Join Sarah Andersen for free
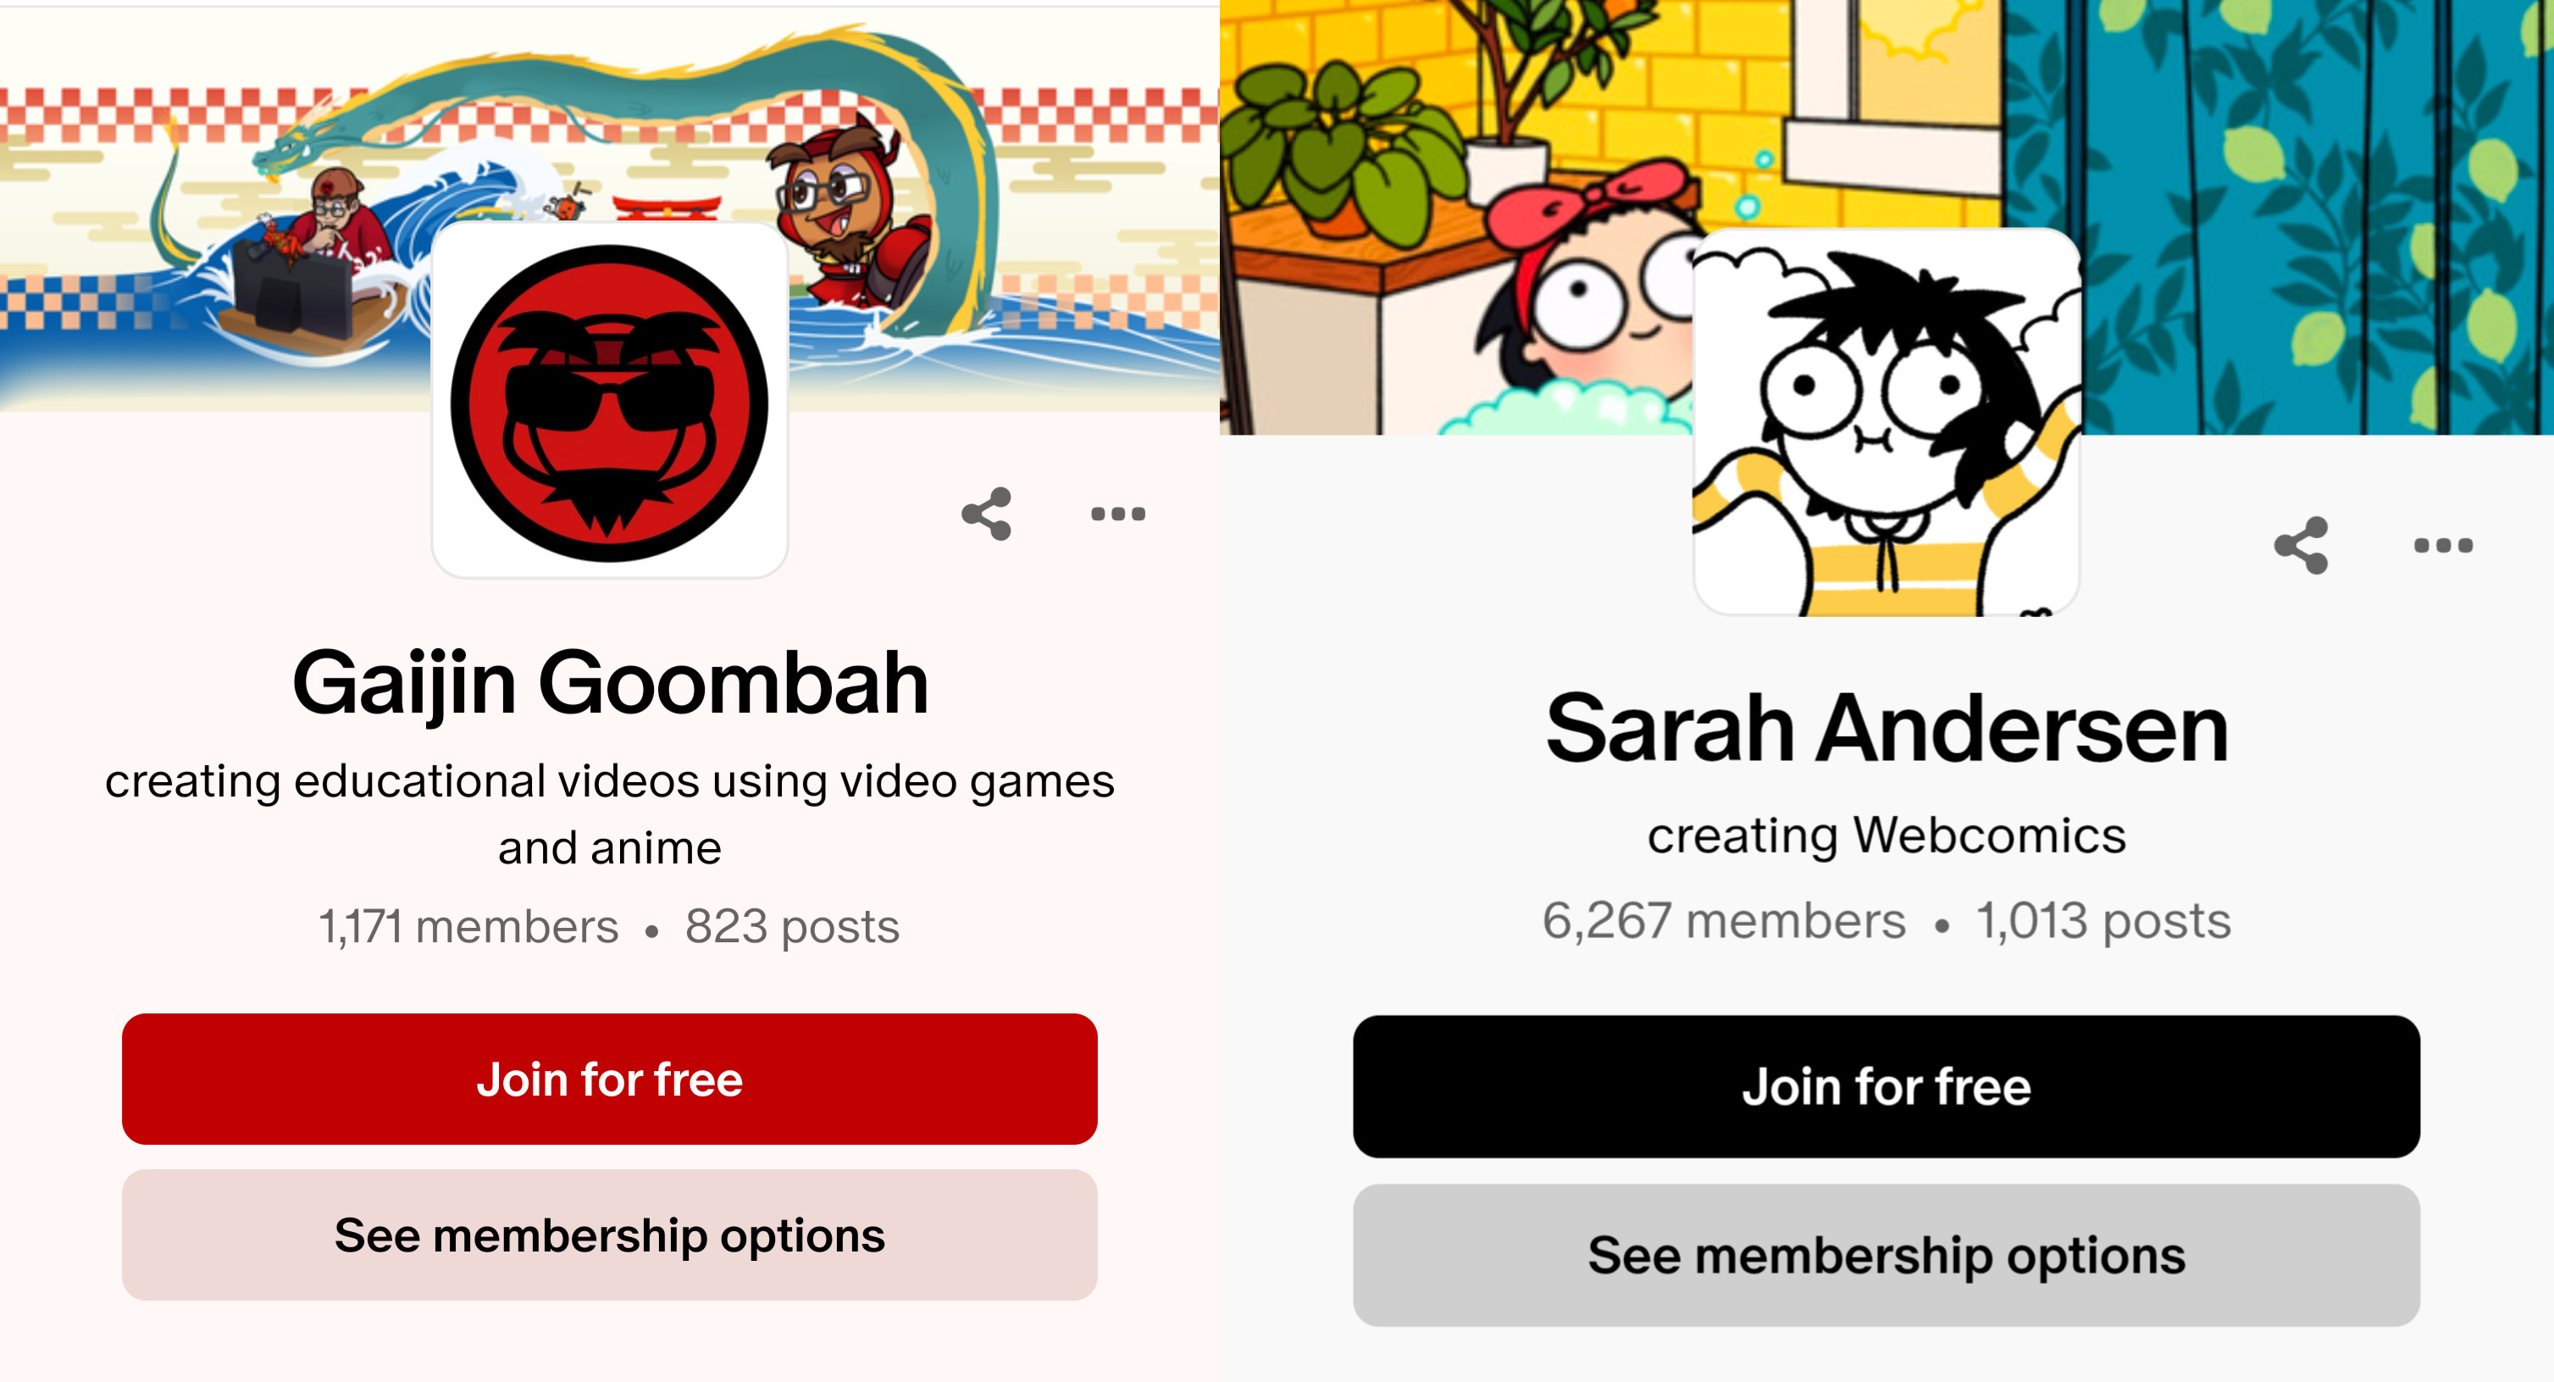 tap(1886, 1085)
